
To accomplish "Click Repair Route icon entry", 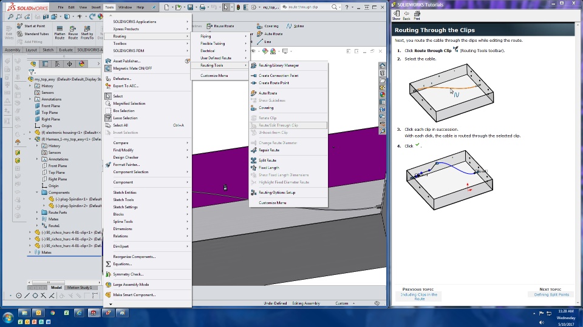I will pyautogui.click(x=254, y=150).
